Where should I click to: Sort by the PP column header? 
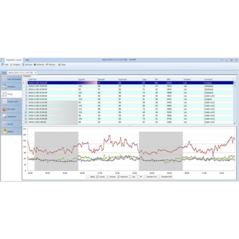[x=160, y=79]
